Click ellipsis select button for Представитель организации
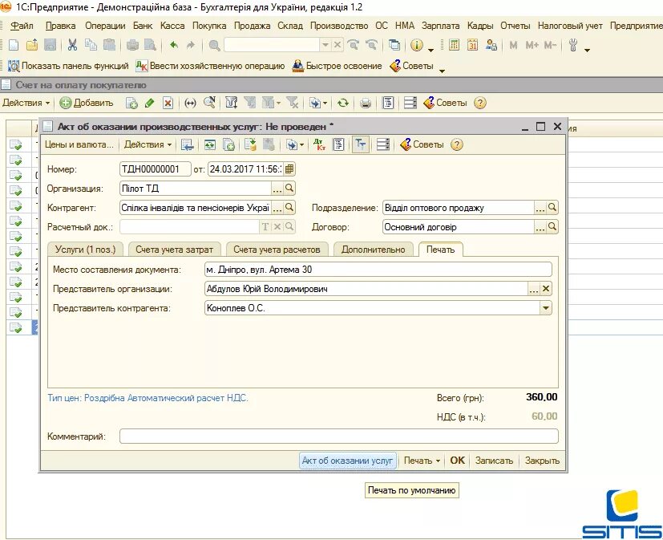Screen dimensions: 663x540 tap(534, 289)
